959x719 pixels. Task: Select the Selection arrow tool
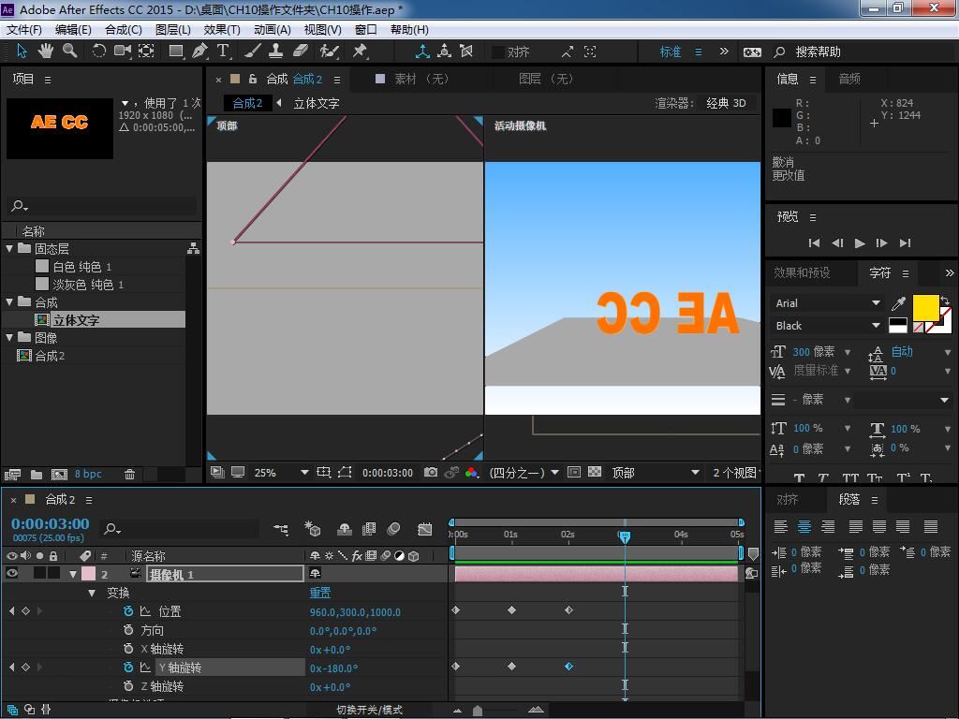22,51
